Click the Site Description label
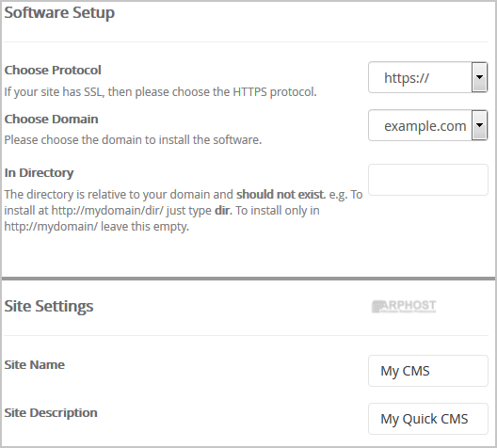The image size is (497, 448). point(51,413)
